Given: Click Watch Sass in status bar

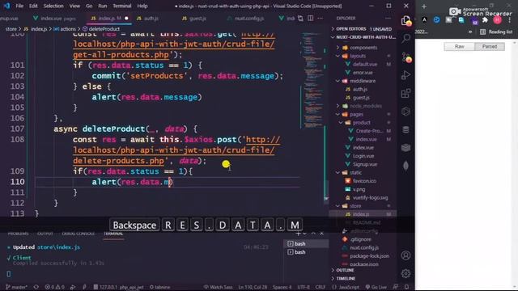Looking at the screenshot, I should (218, 287).
